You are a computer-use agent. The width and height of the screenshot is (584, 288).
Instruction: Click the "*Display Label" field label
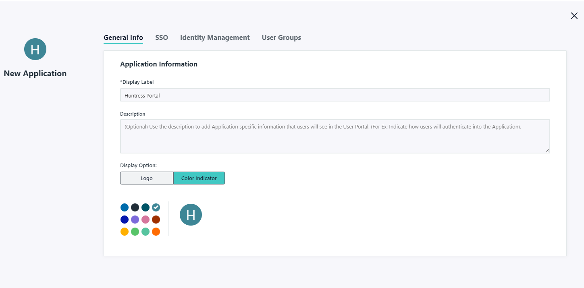point(137,82)
